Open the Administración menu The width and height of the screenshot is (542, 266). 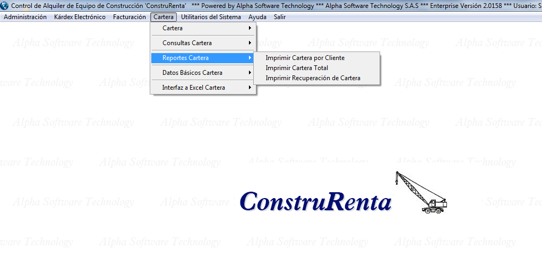click(25, 17)
